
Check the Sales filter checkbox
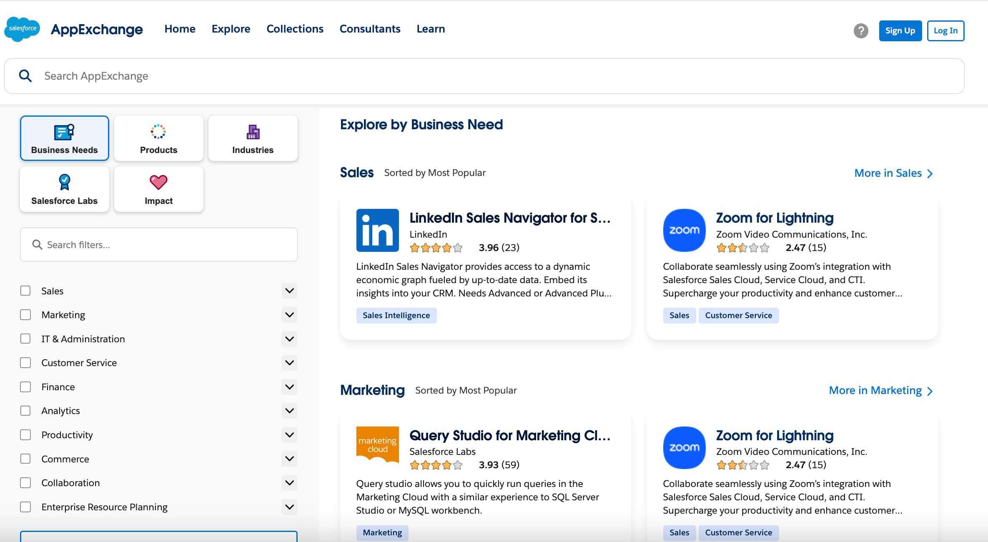[x=25, y=291]
